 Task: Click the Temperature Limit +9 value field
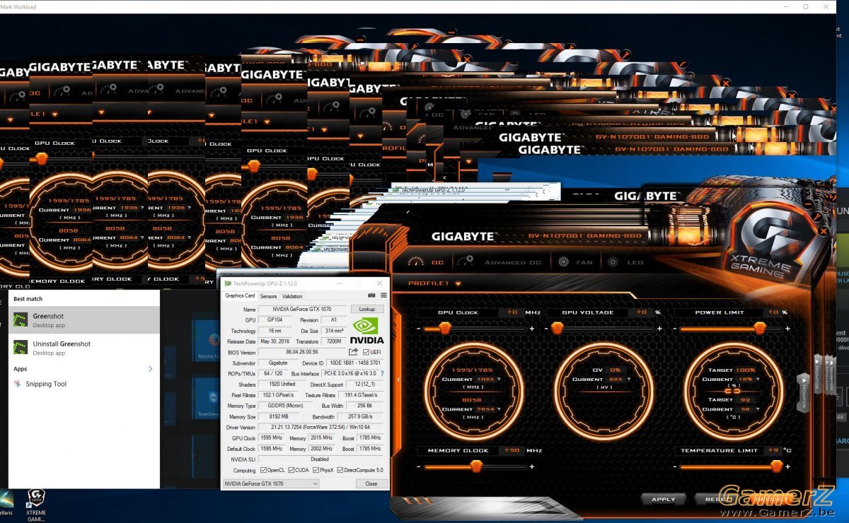pos(773,450)
